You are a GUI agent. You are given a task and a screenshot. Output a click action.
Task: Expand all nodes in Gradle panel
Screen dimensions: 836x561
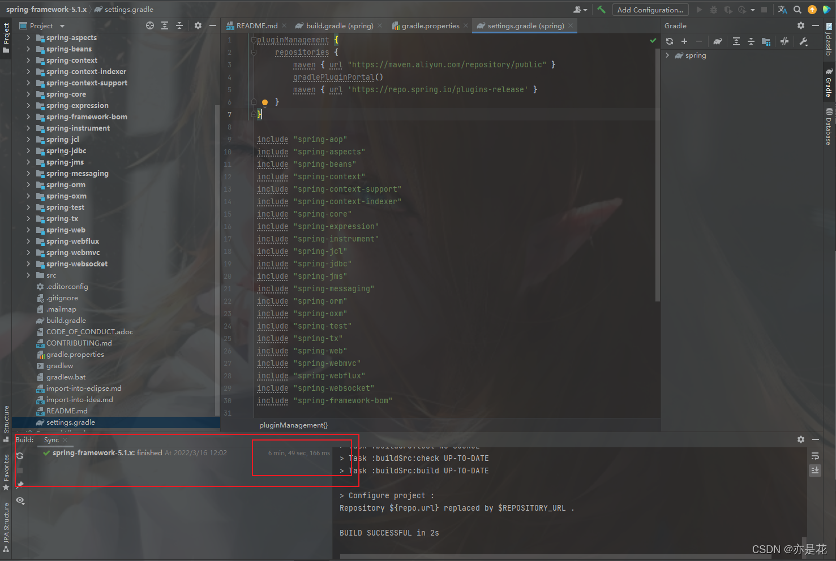coord(736,41)
